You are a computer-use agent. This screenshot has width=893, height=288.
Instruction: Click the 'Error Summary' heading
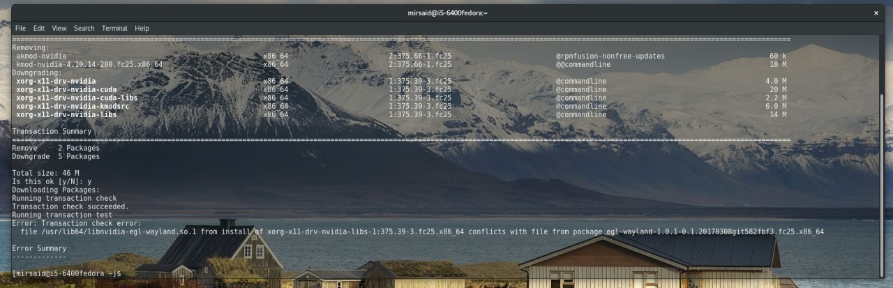pyautogui.click(x=39, y=248)
